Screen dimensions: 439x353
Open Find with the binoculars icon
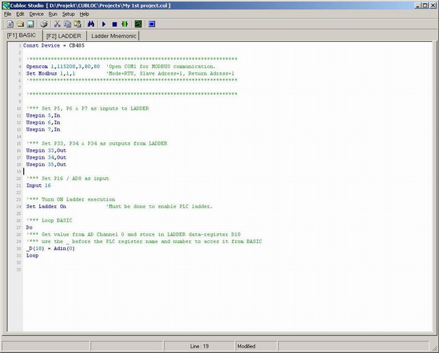(x=91, y=24)
